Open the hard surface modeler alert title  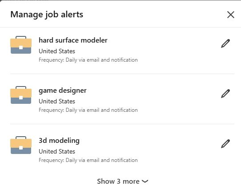click(x=73, y=40)
